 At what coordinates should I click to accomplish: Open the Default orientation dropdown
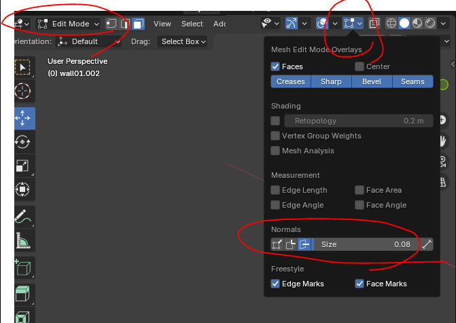pyautogui.click(x=88, y=41)
